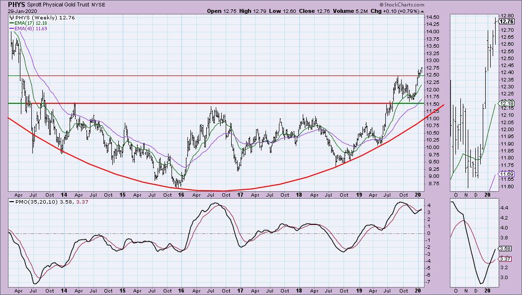Click the black PMO legend line swatch

[11, 202]
